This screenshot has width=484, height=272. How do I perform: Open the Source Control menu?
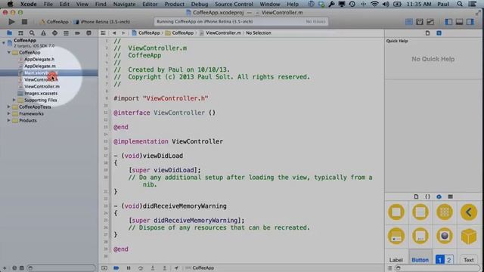point(234,4)
